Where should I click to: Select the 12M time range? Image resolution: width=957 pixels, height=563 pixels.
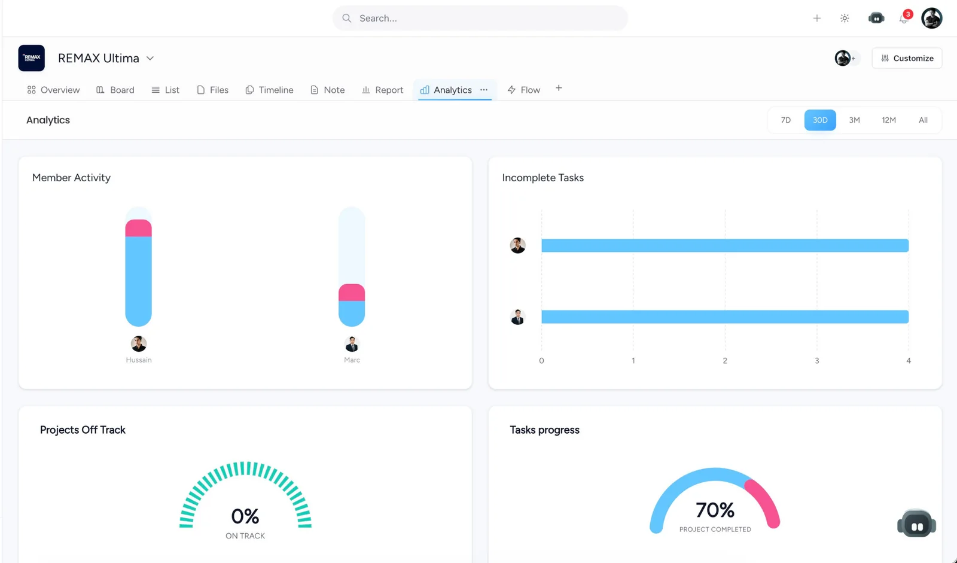(889, 120)
